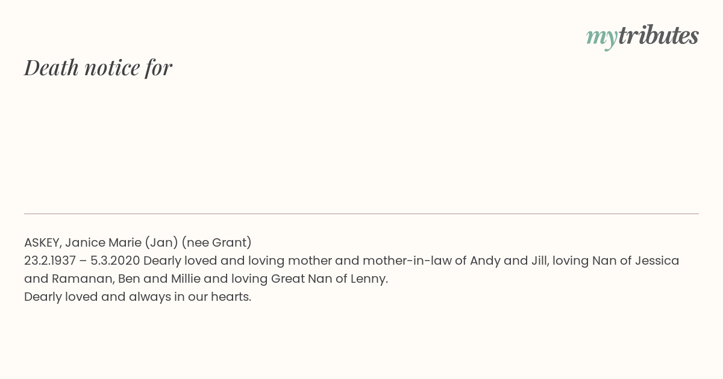Image resolution: width=723 pixels, height=379 pixels.
Task: Click the green "my" in the logo
Action: point(602,39)
